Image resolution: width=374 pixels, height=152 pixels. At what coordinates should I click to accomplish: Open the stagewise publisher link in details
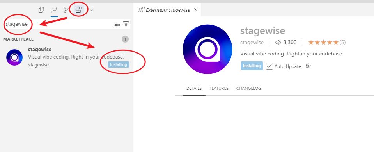point(252,43)
